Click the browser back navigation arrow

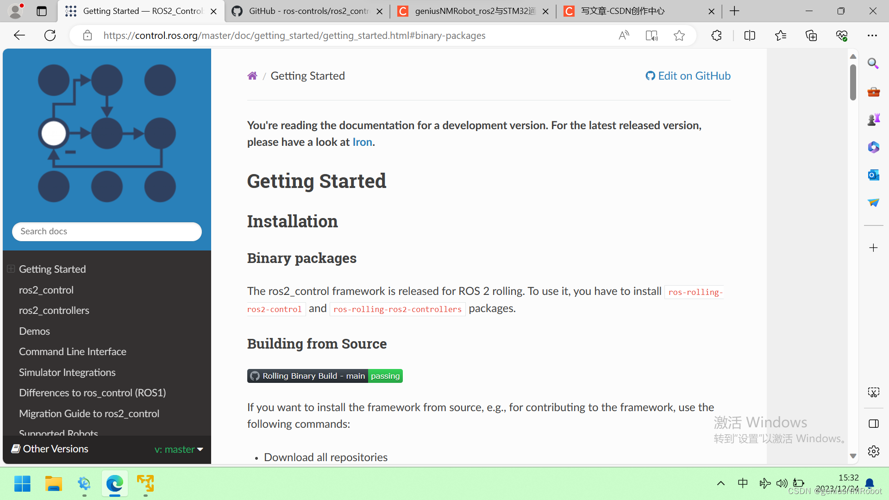19,35
